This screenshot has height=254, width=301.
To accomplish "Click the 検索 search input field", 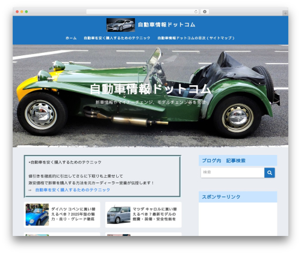I will tap(232, 172).
